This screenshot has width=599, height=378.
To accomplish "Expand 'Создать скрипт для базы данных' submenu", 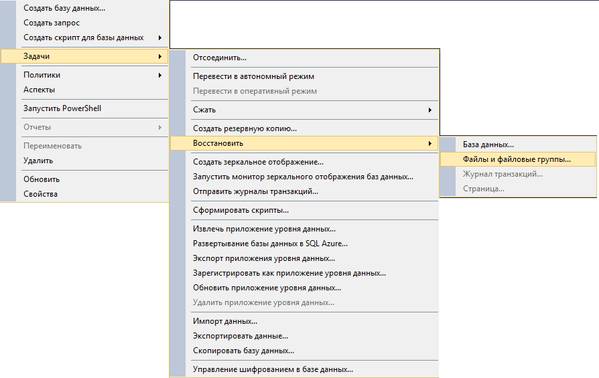I will 159,37.
